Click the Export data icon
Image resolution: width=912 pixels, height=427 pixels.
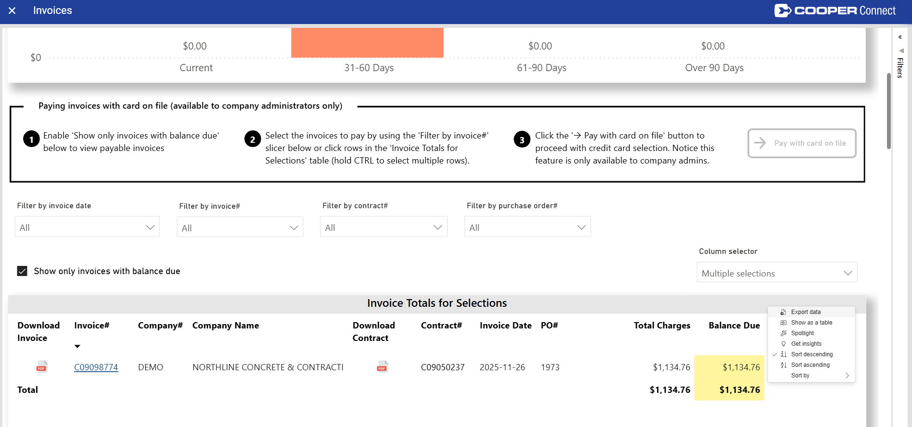click(x=784, y=312)
